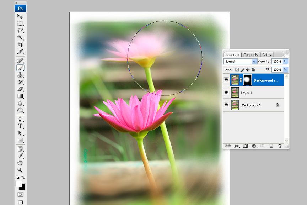Select the Crop tool

click(x=20, y=45)
